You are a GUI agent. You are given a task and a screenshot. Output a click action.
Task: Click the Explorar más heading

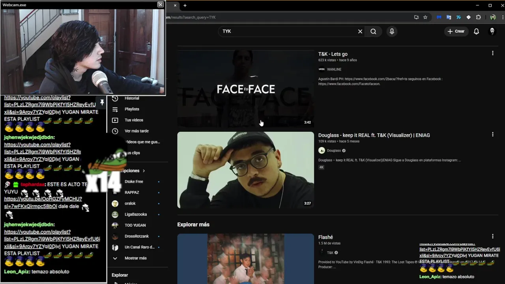pos(193,224)
